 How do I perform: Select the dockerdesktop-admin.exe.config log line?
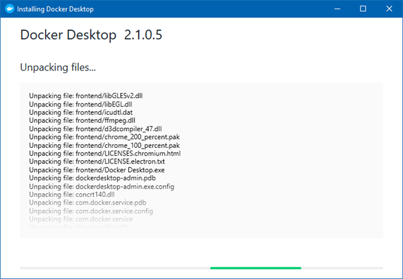(102, 187)
